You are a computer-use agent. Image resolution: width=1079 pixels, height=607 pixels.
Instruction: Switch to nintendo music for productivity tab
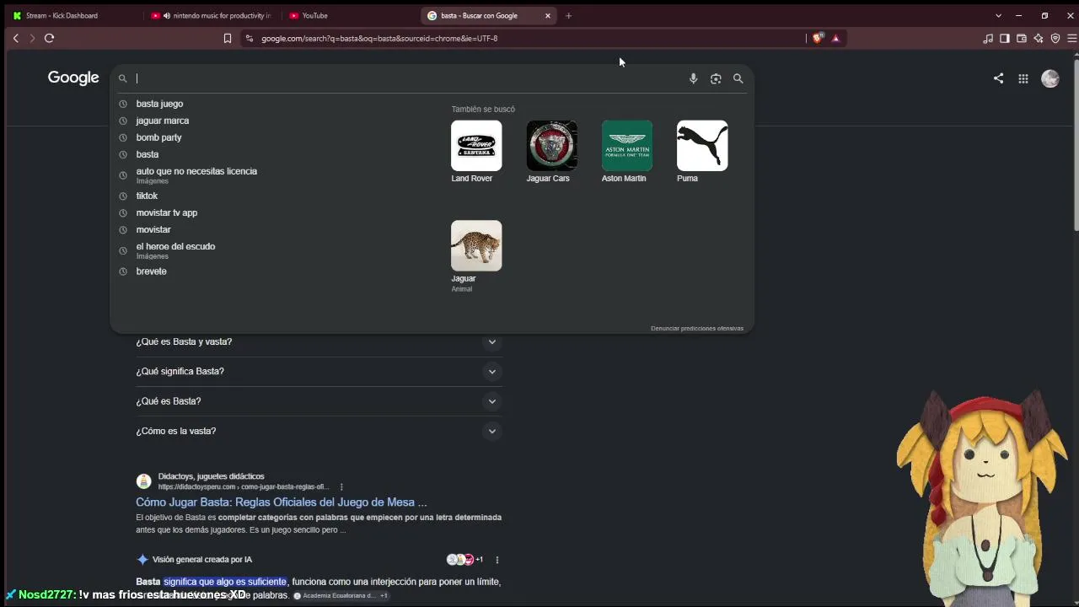point(211,15)
